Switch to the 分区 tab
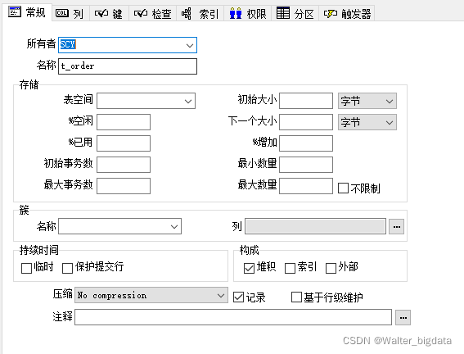The width and height of the screenshot is (464, 354). click(x=295, y=14)
